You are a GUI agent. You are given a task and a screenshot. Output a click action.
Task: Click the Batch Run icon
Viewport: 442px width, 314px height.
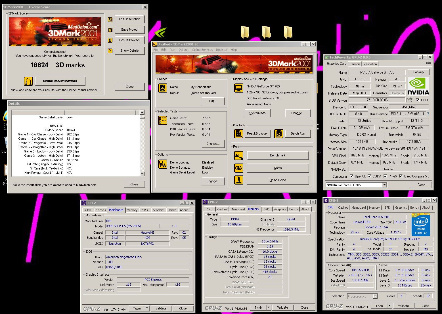(x=279, y=133)
